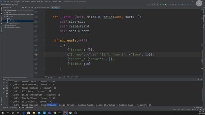Locate current file with the Project panel crosshair icon

click(23, 8)
